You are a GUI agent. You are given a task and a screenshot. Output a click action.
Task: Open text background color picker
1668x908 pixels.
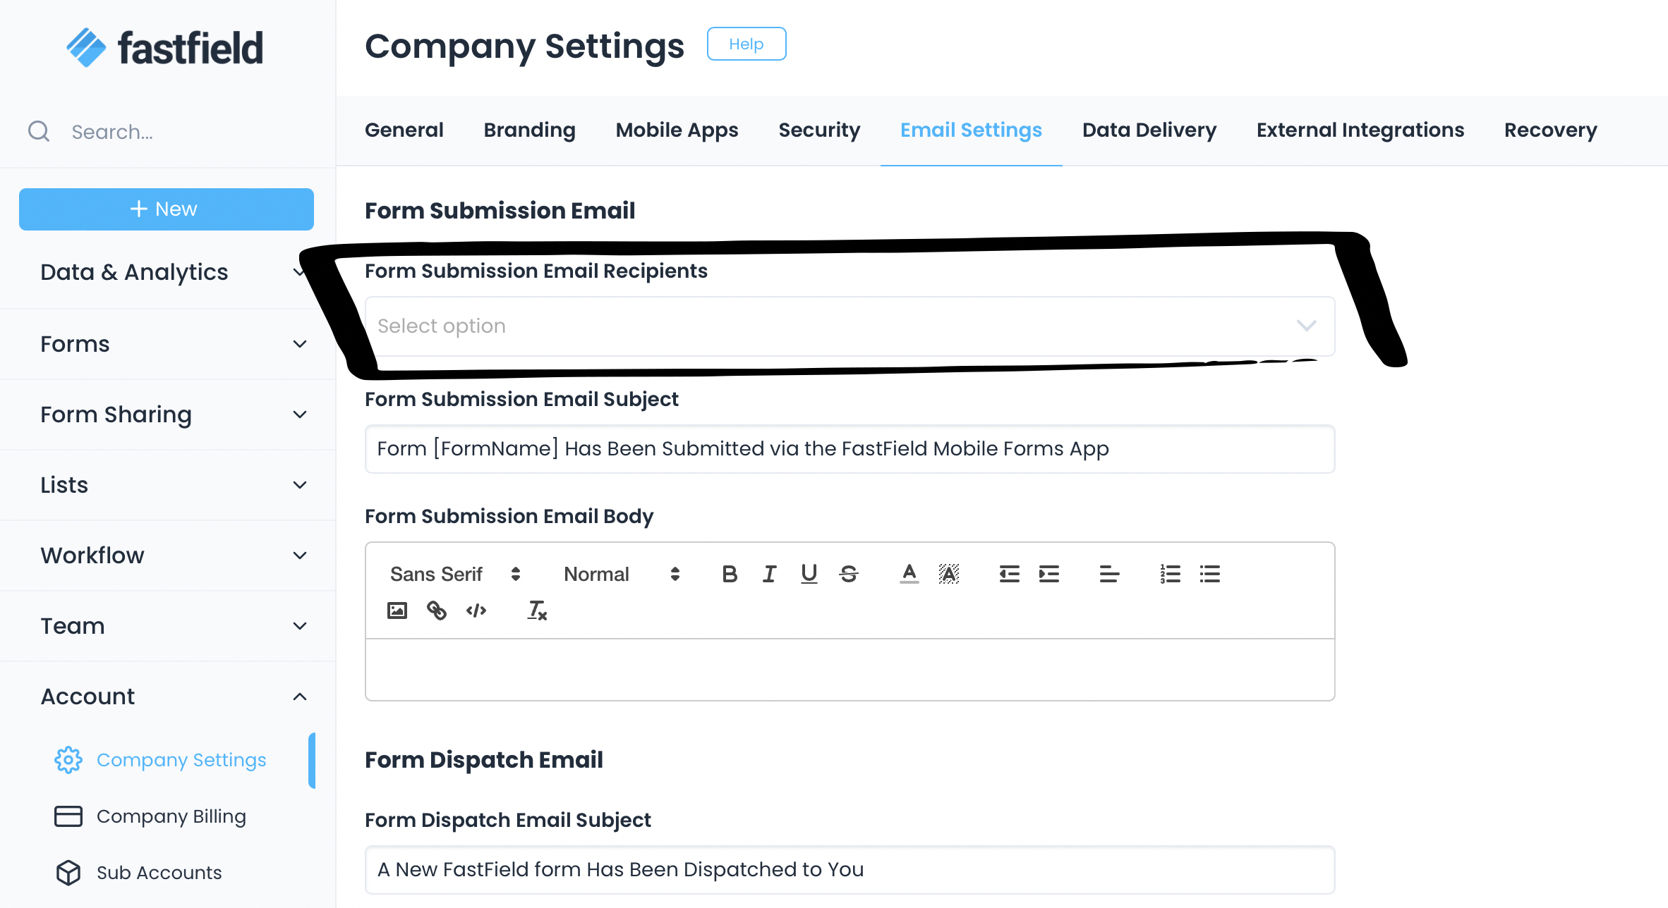[949, 574]
